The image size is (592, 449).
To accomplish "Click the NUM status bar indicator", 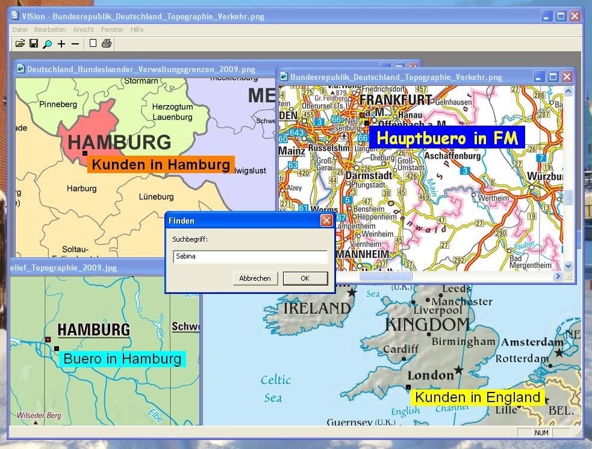I will (541, 433).
